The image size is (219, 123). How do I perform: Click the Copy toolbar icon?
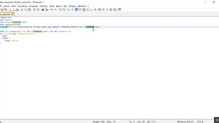coord(26,10)
